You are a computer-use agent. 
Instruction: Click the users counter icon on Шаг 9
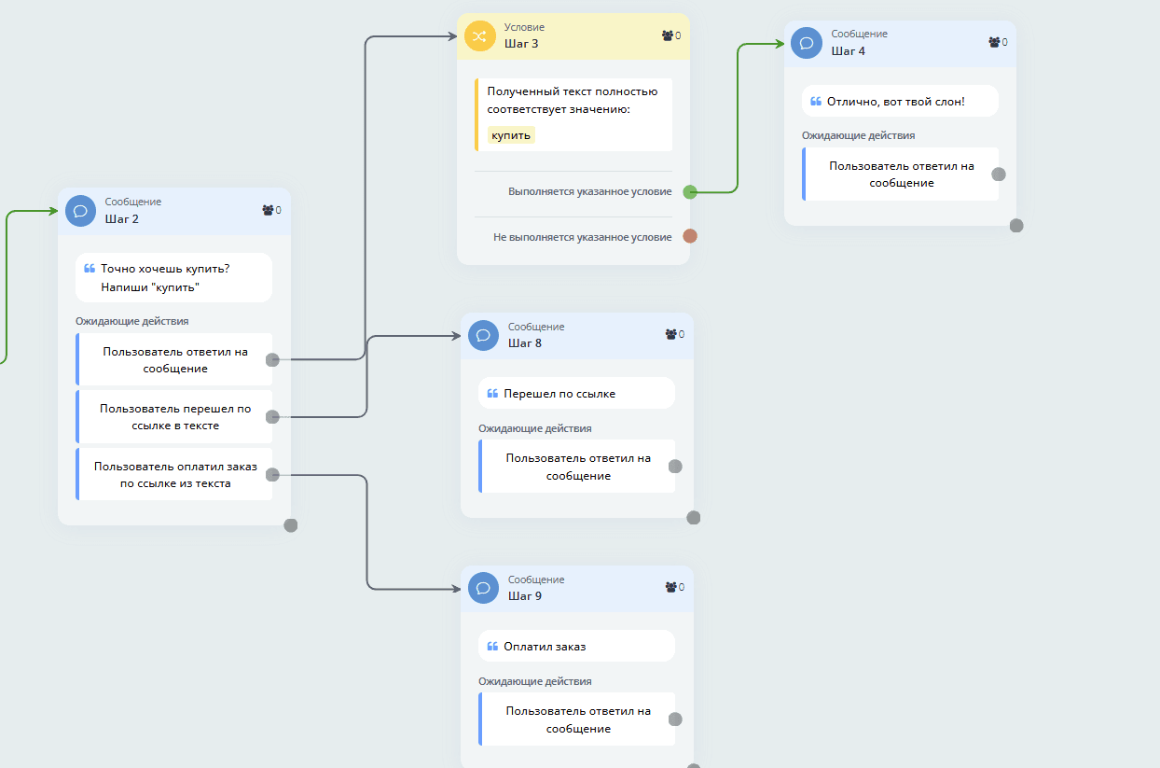pyautogui.click(x=670, y=587)
